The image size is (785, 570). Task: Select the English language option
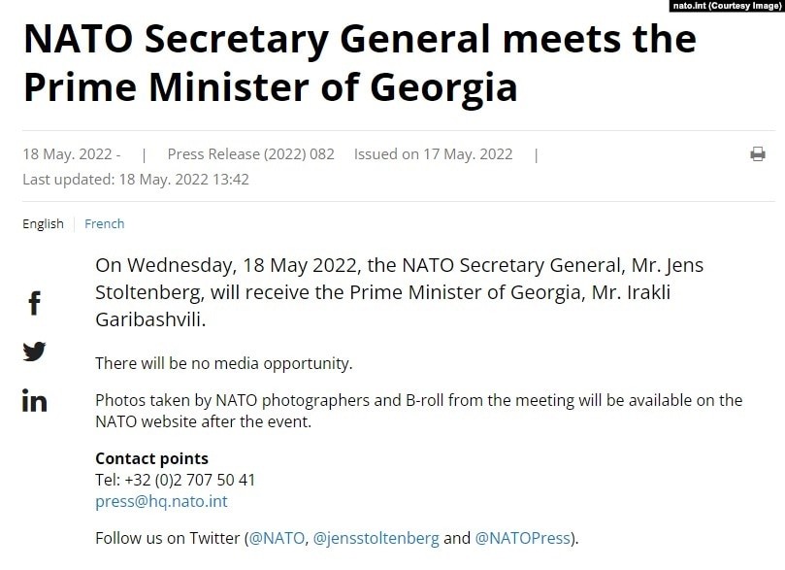click(x=43, y=223)
